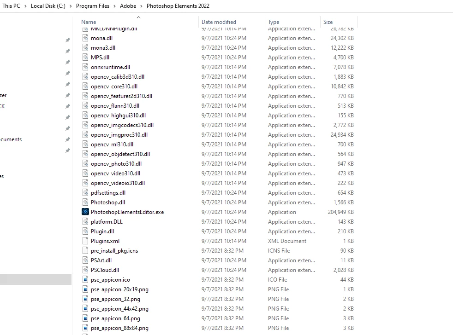453x335 pixels.
Task: Click the sort arrow above Name column
Action: pyautogui.click(x=138, y=17)
